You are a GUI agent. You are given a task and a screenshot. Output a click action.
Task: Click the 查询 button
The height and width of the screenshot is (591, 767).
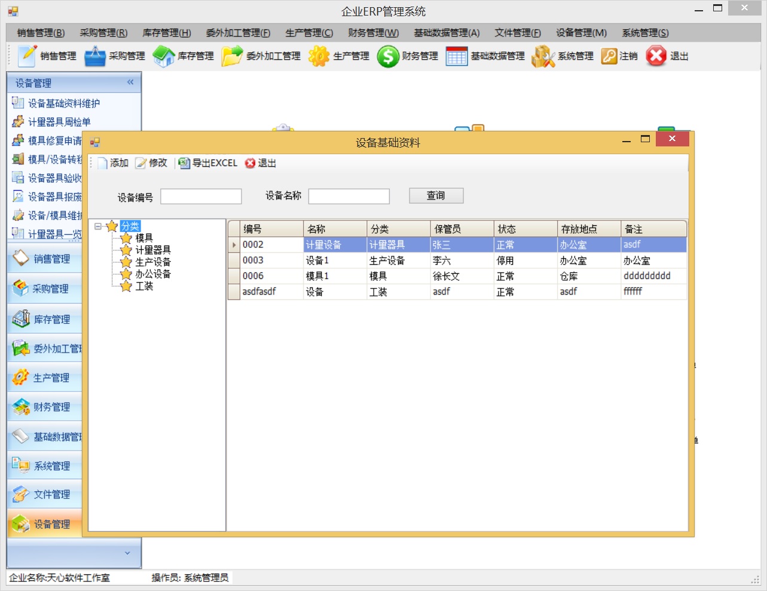pyautogui.click(x=436, y=195)
